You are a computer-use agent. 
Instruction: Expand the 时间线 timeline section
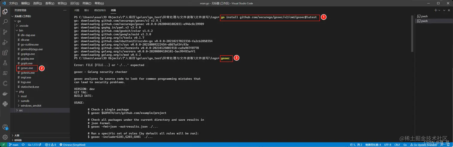40,140
